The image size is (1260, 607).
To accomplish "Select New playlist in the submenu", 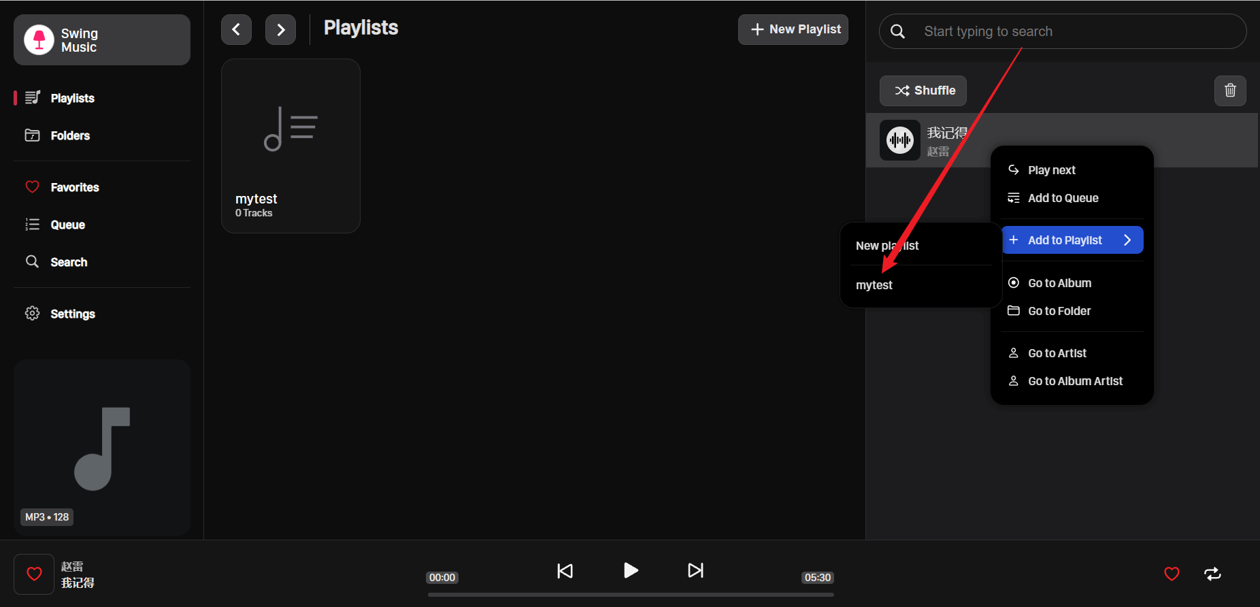I will point(887,246).
